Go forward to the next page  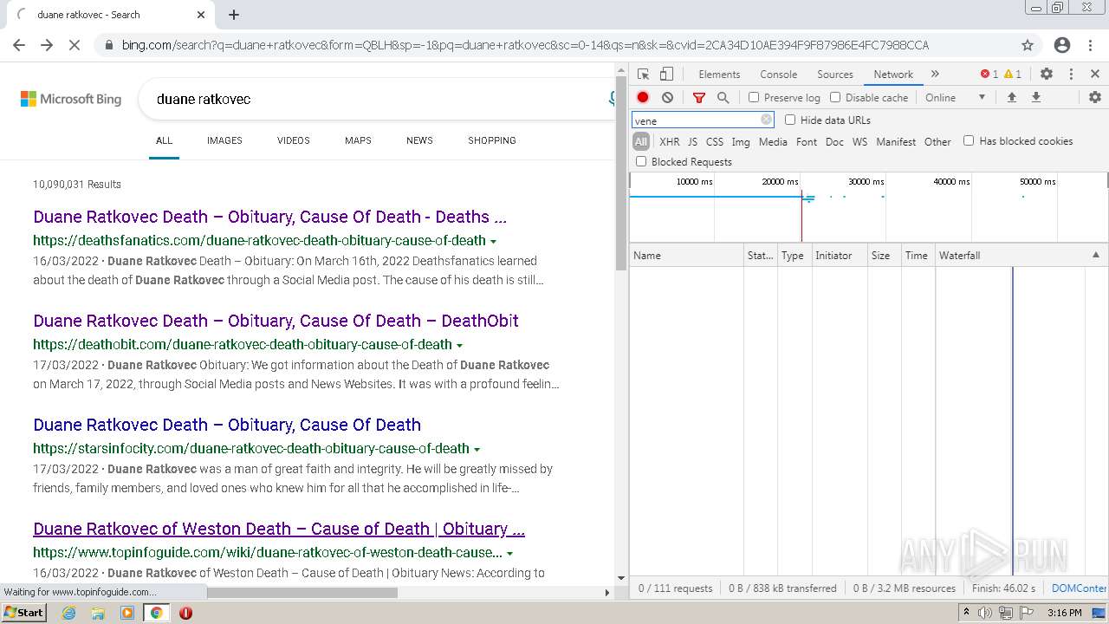[47, 45]
